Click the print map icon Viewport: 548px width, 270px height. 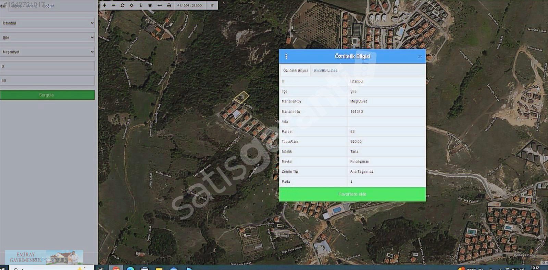pyautogui.click(x=169, y=5)
